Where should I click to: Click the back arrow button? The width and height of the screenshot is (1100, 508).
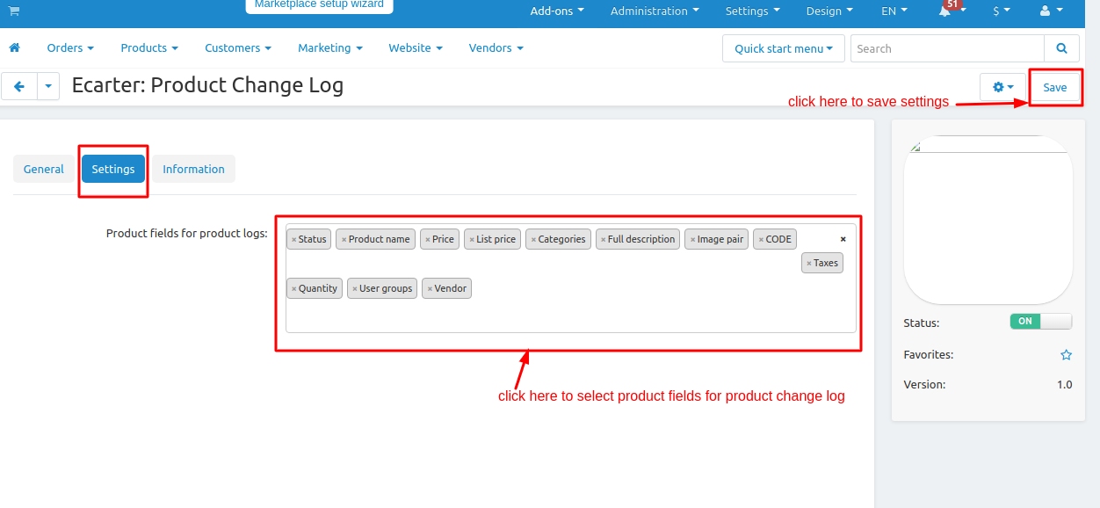(x=19, y=87)
